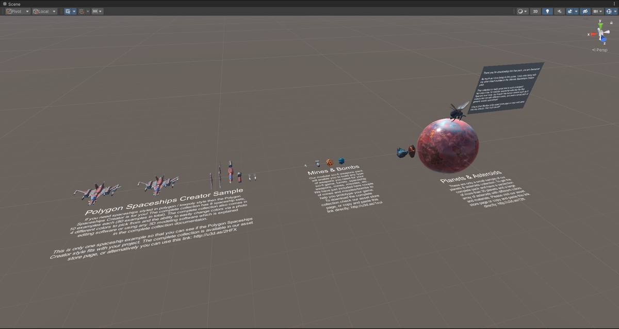Click the red X axis cone
This screenshot has height=329, width=619.
click(594, 34)
